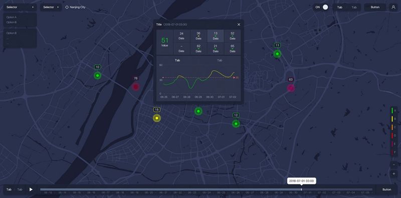Select the green map marker labeled 11
The width and height of the screenshot is (401, 198).
point(277,54)
